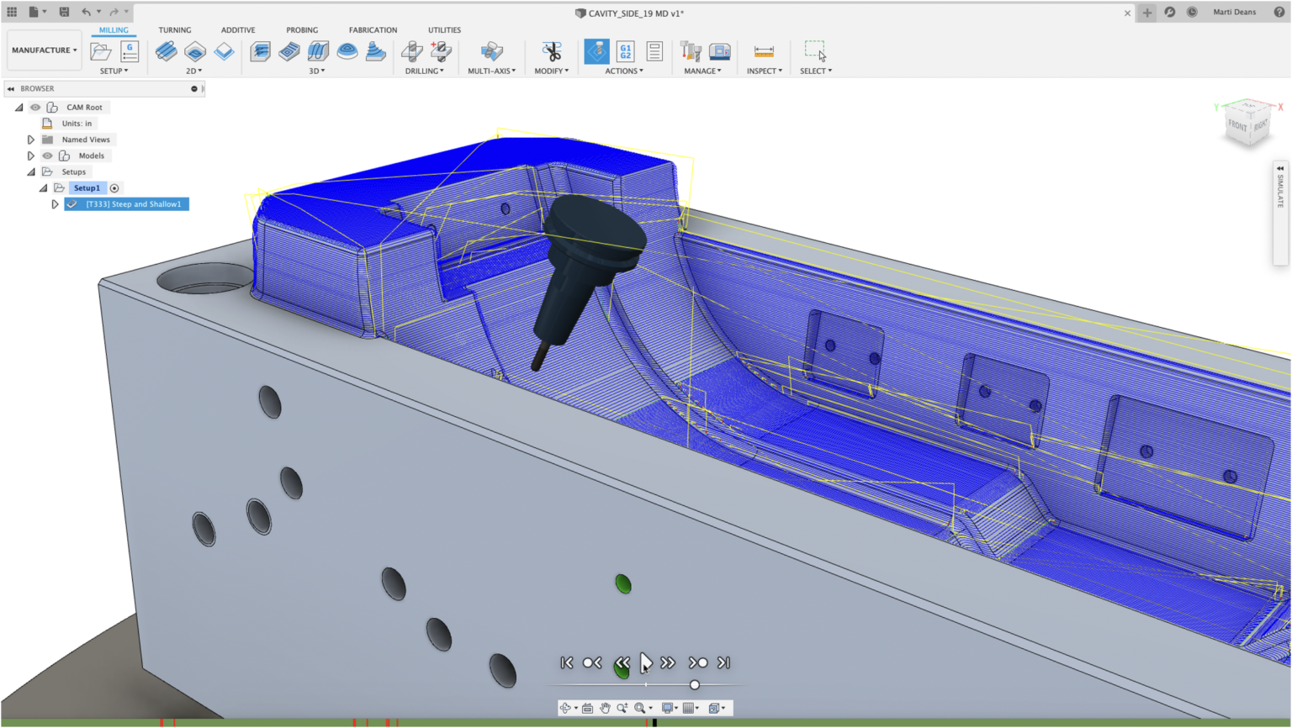
Task: Switch to the TURNING tab
Action: pos(175,30)
